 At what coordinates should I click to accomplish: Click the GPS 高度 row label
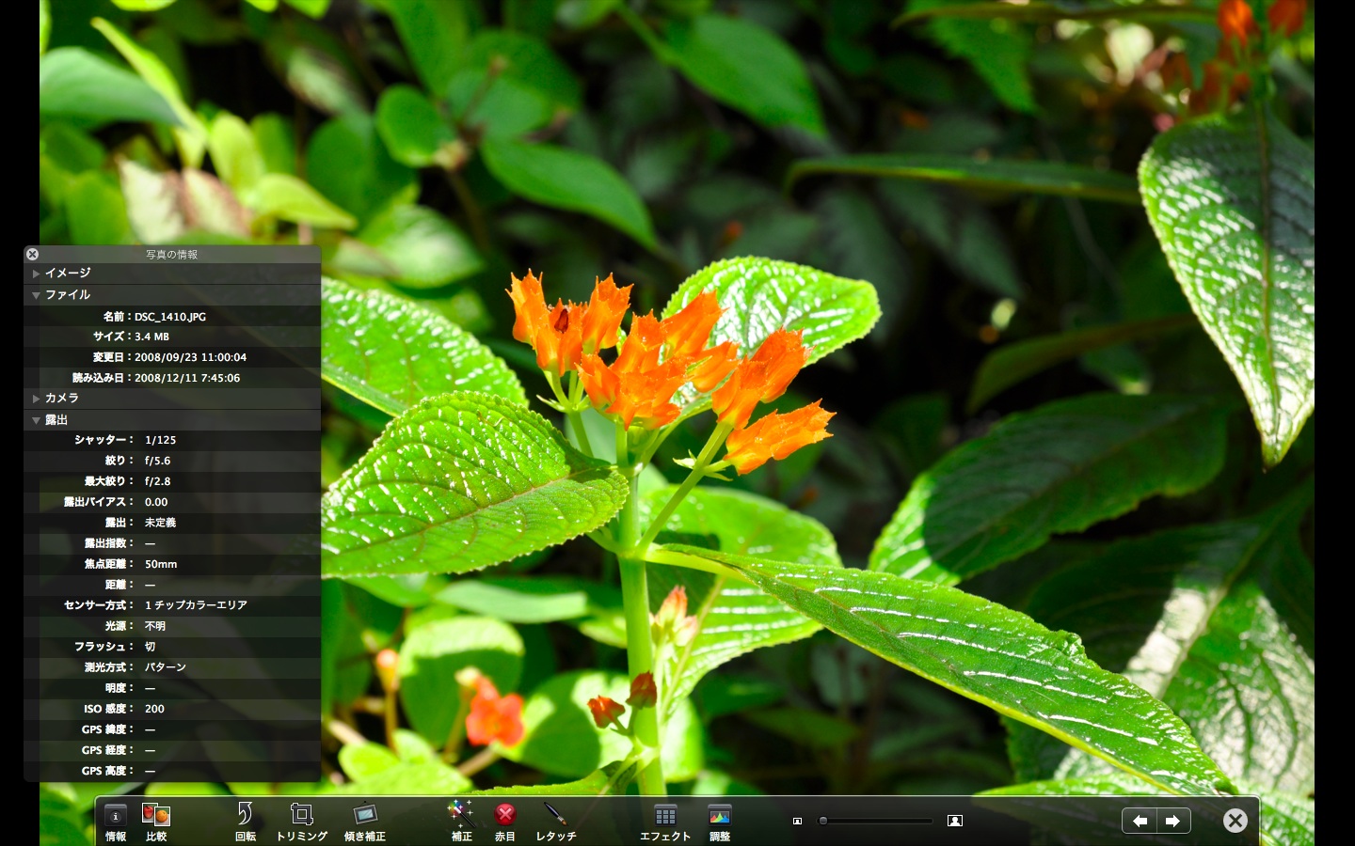click(x=107, y=771)
